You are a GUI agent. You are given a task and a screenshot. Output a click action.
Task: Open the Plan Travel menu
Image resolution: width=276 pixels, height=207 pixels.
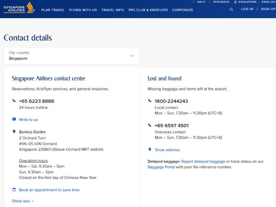click(53, 10)
